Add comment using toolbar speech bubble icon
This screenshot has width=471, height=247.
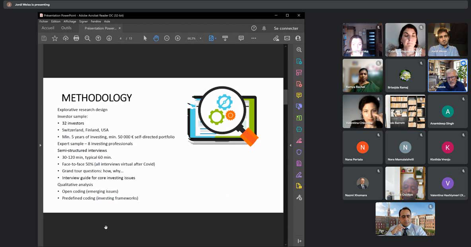pos(241,38)
